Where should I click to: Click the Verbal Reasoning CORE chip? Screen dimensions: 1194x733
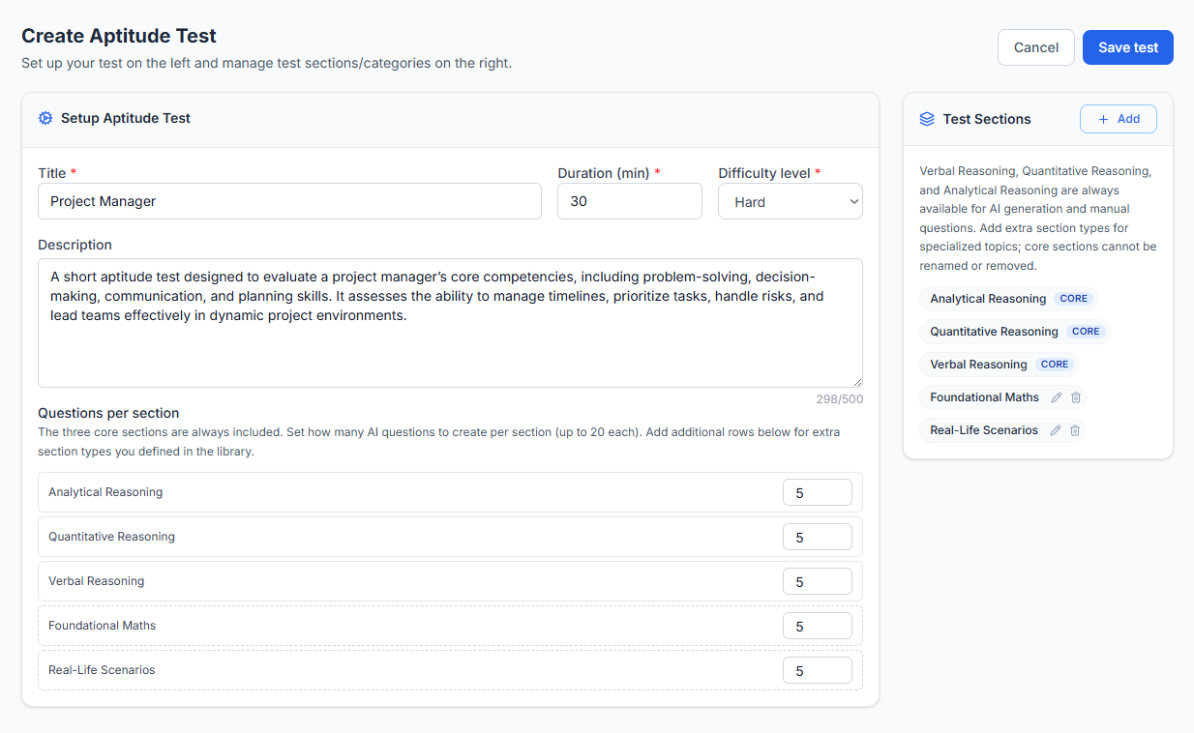pyautogui.click(x=1000, y=365)
